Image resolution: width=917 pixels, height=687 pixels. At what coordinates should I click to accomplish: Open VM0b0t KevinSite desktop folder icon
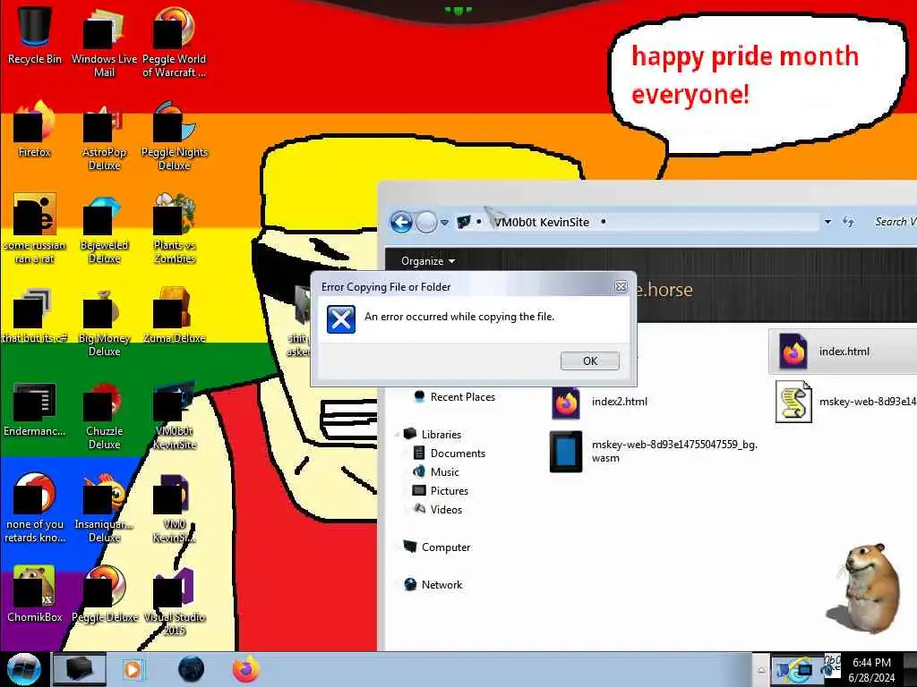(x=174, y=415)
